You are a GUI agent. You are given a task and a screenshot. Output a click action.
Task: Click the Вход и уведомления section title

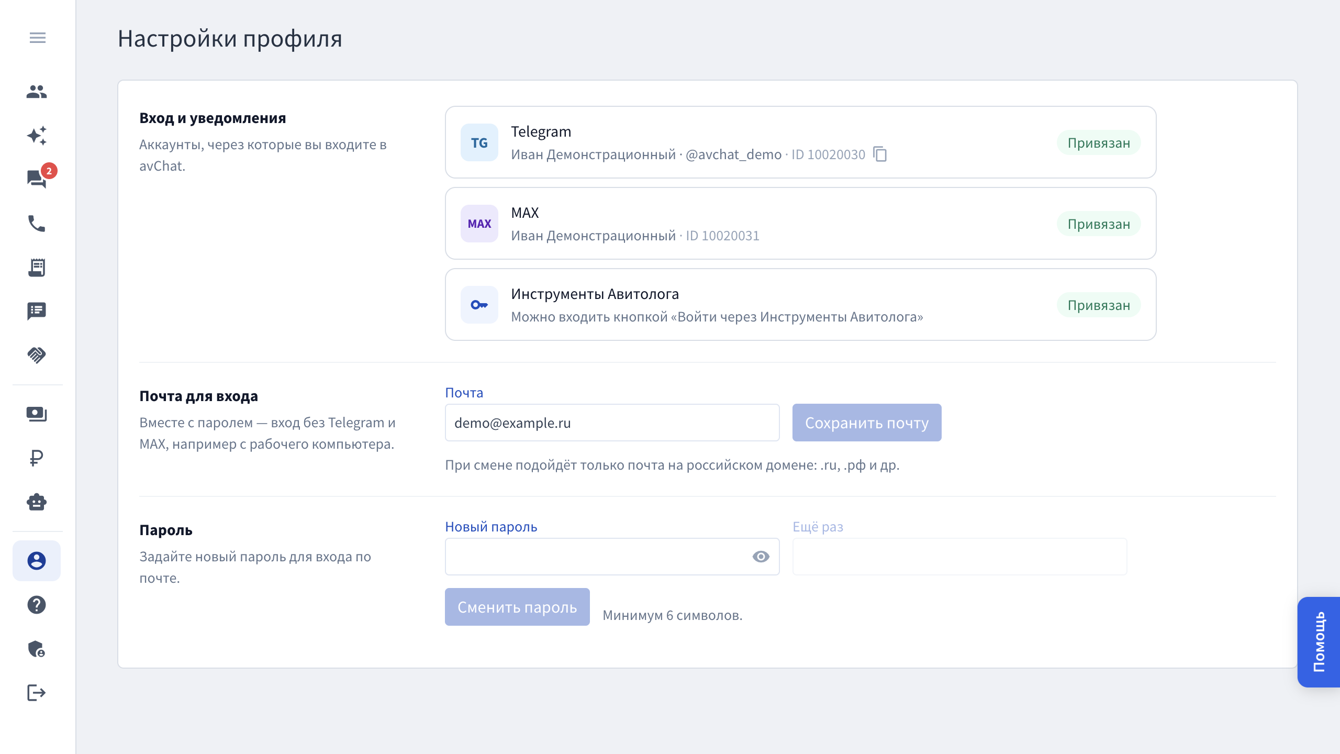[213, 118]
